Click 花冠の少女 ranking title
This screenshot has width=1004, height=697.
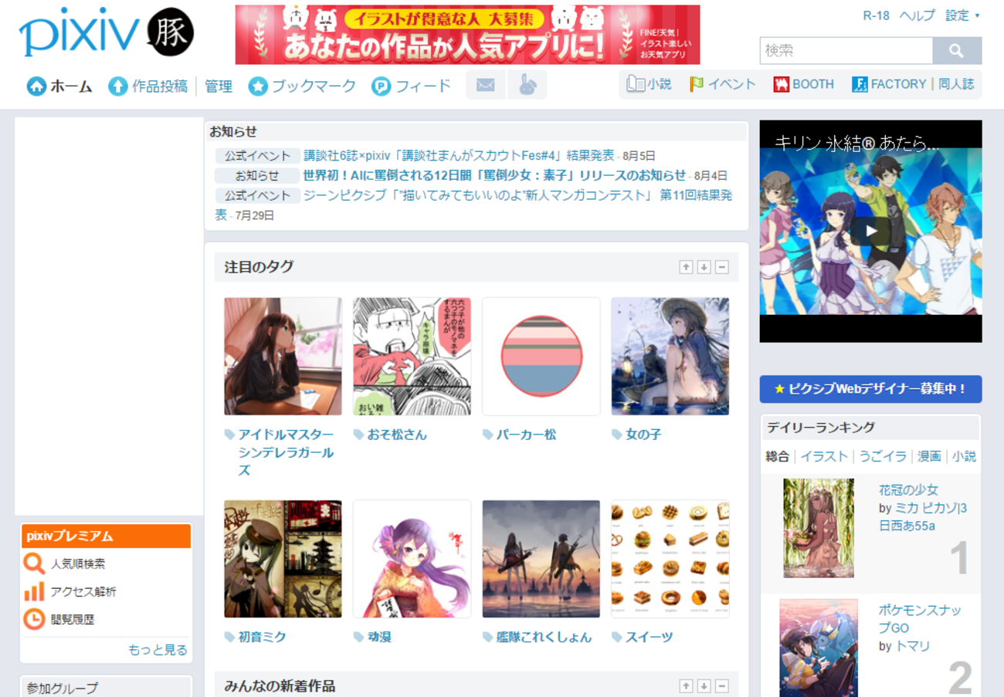click(908, 489)
